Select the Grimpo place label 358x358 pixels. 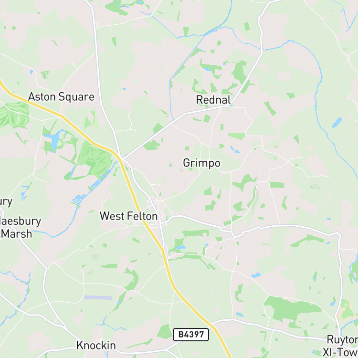coord(201,163)
